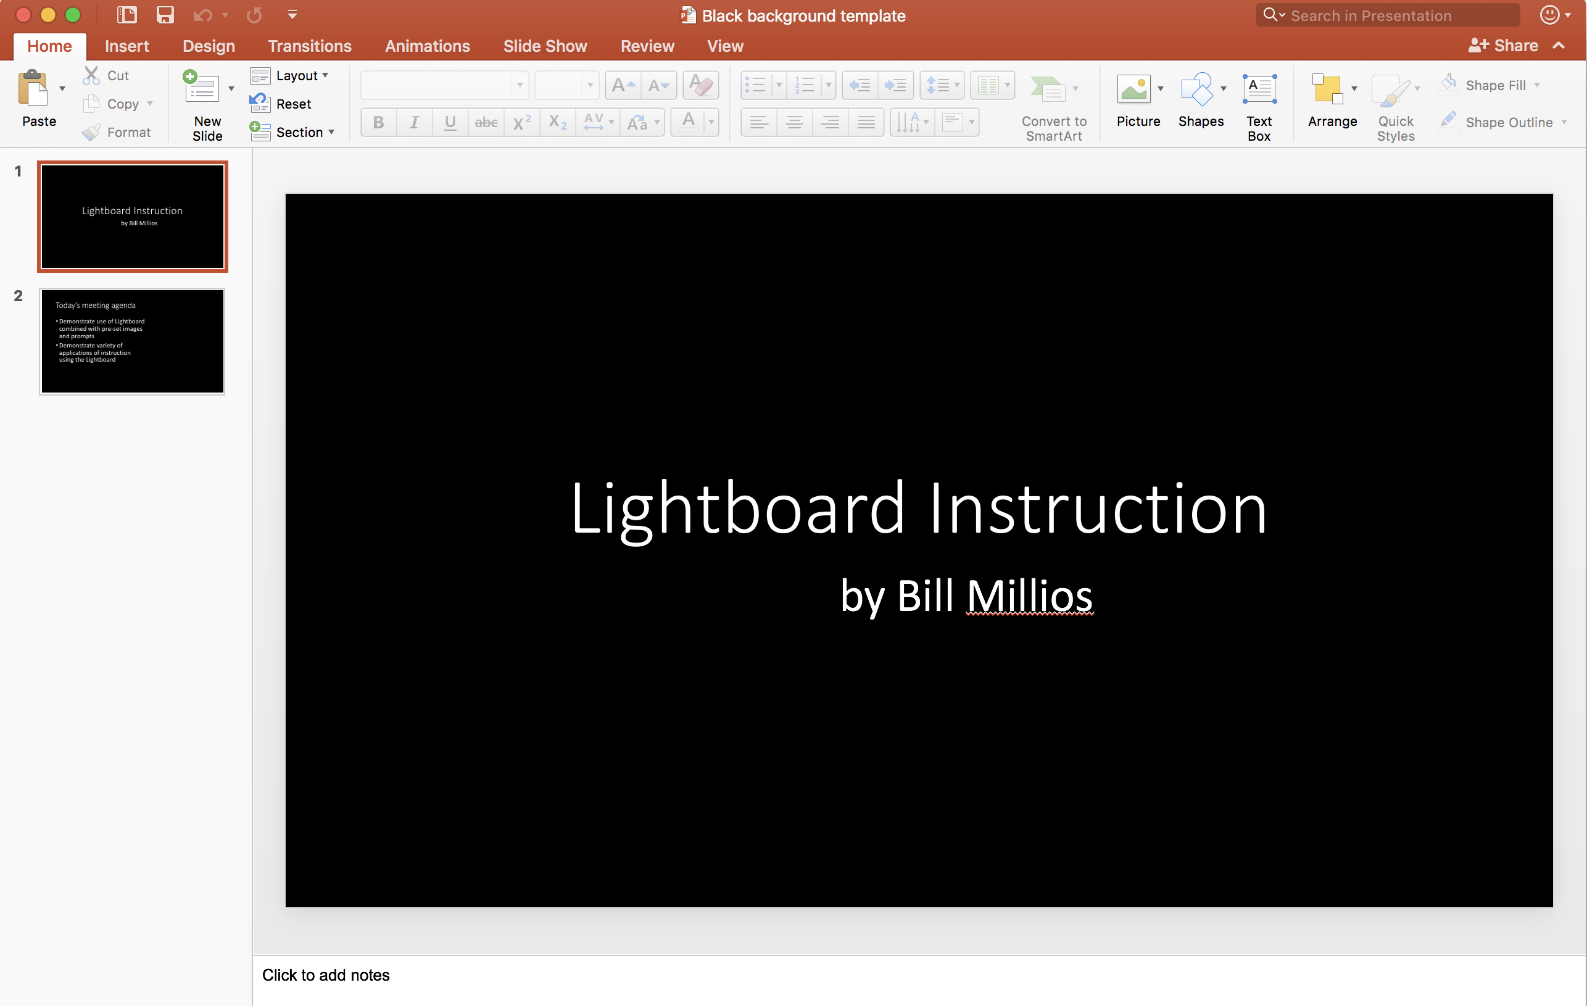The height and width of the screenshot is (1006, 1587).
Task: Open the Review tab
Action: tap(647, 46)
